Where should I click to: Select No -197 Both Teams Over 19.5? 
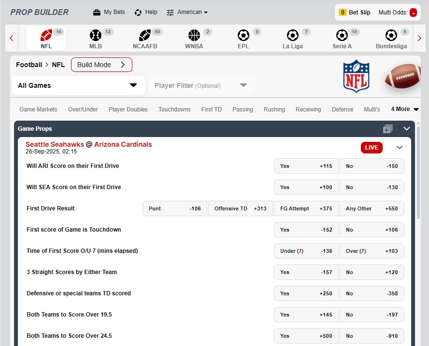tap(372, 315)
